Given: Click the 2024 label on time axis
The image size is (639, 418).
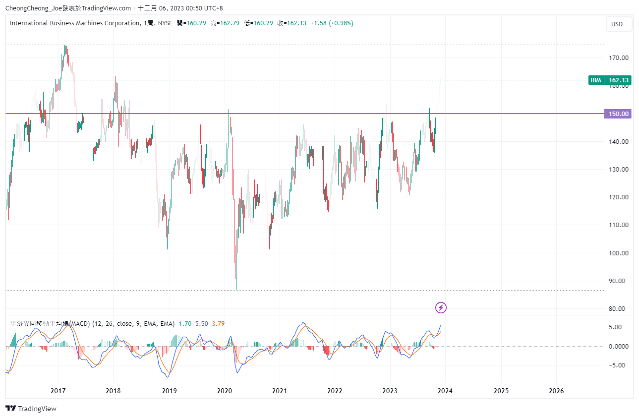Looking at the screenshot, I should tap(445, 391).
